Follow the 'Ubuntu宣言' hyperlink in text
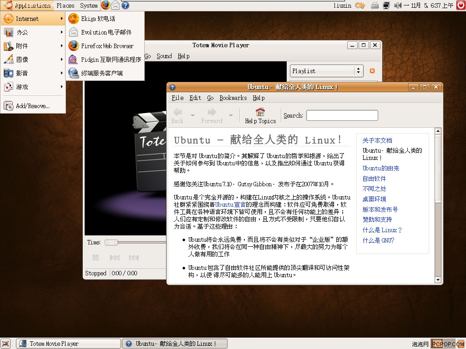466x349 pixels. pos(230,204)
